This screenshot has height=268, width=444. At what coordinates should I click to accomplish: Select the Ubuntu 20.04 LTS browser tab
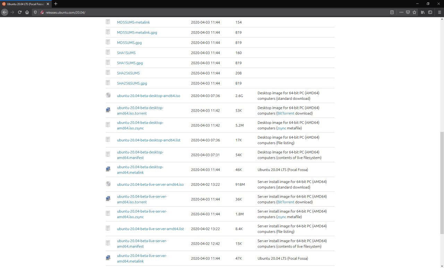tap(25, 4)
